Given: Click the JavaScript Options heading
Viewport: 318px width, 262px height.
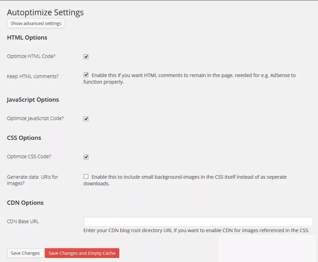Looking at the screenshot, I should pos(33,100).
